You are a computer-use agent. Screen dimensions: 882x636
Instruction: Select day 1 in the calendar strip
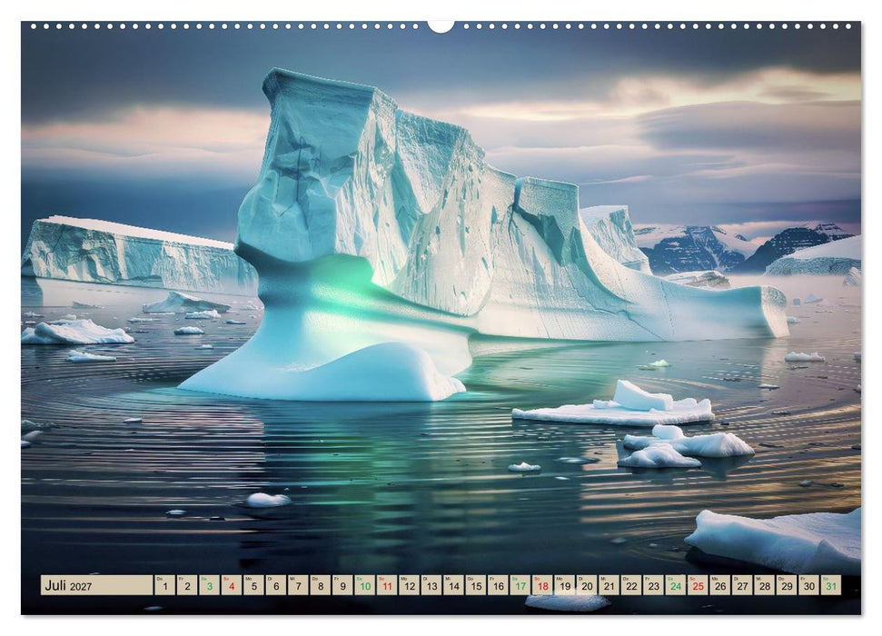tap(165, 585)
